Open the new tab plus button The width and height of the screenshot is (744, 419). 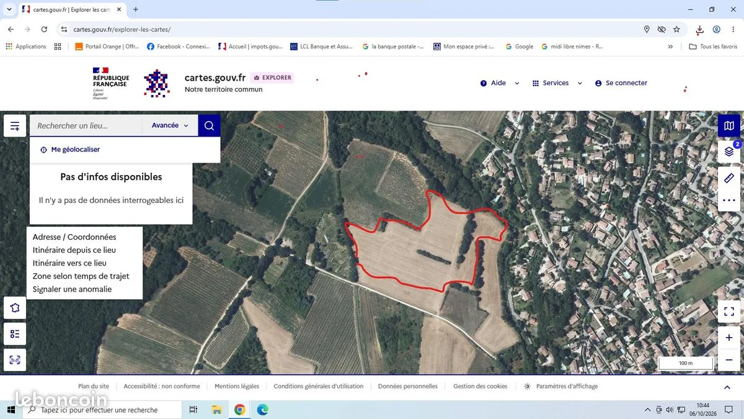tap(136, 9)
